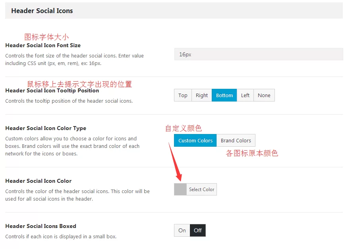
Task: Choose Custom Colors icon color type
Action: [x=195, y=140]
